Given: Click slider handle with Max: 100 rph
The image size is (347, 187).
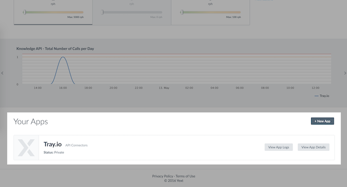Looking at the screenshot, I should pyautogui.click(x=182, y=12).
